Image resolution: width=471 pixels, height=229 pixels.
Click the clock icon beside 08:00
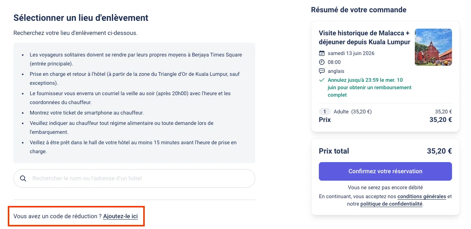tap(322, 62)
